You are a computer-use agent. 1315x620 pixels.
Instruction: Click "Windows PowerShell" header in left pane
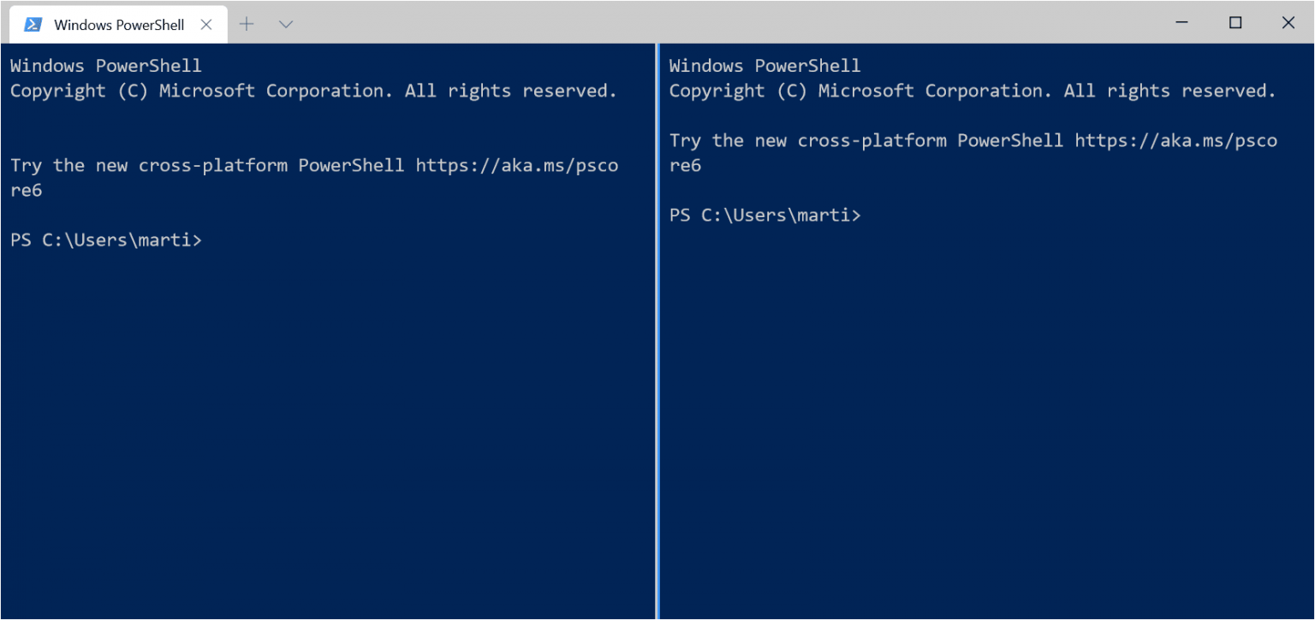click(106, 66)
